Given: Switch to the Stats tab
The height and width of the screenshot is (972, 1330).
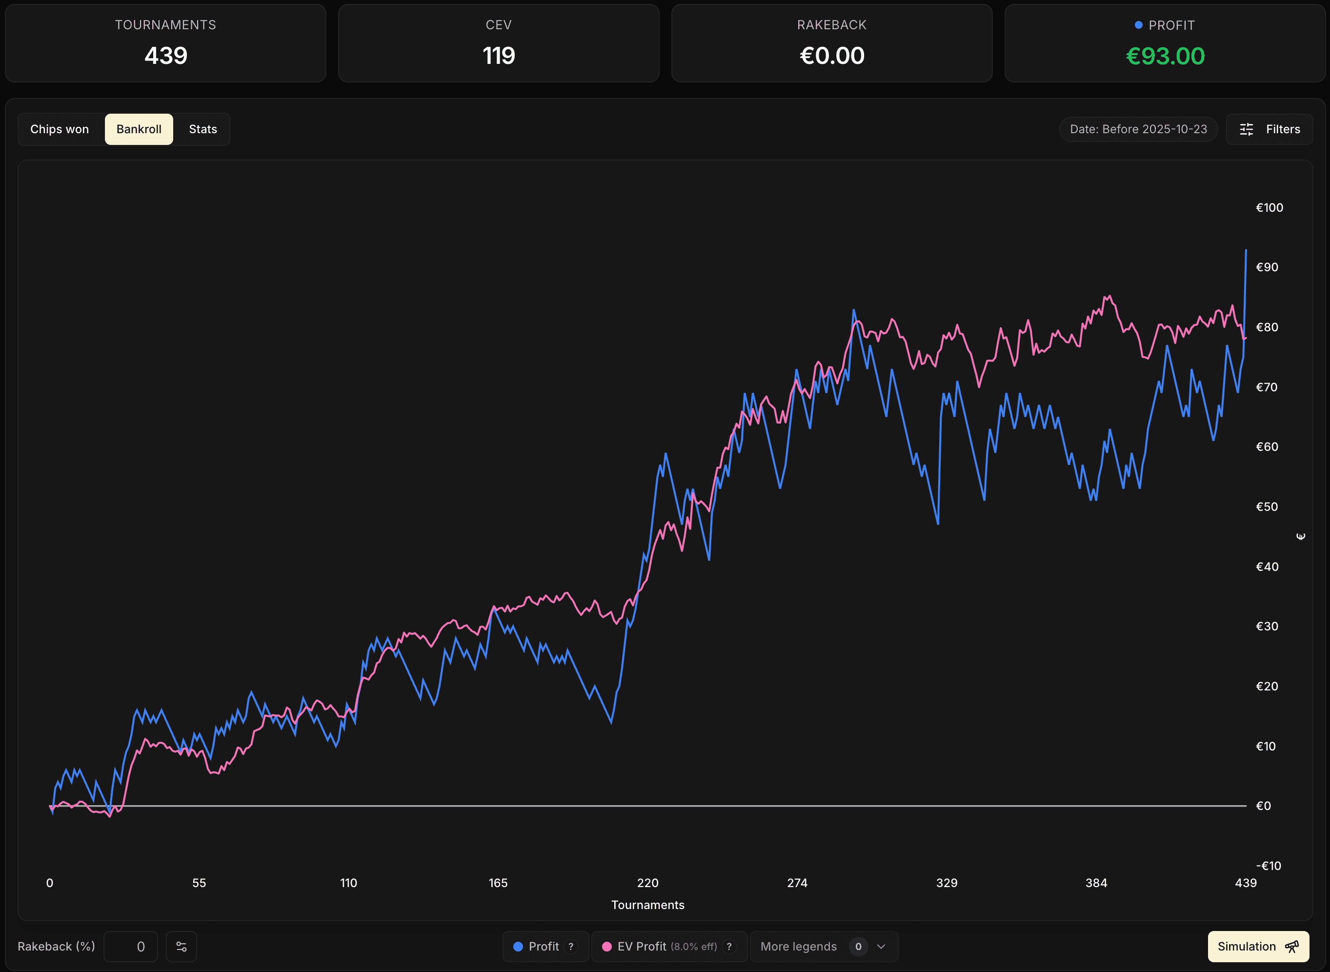Looking at the screenshot, I should (202, 129).
